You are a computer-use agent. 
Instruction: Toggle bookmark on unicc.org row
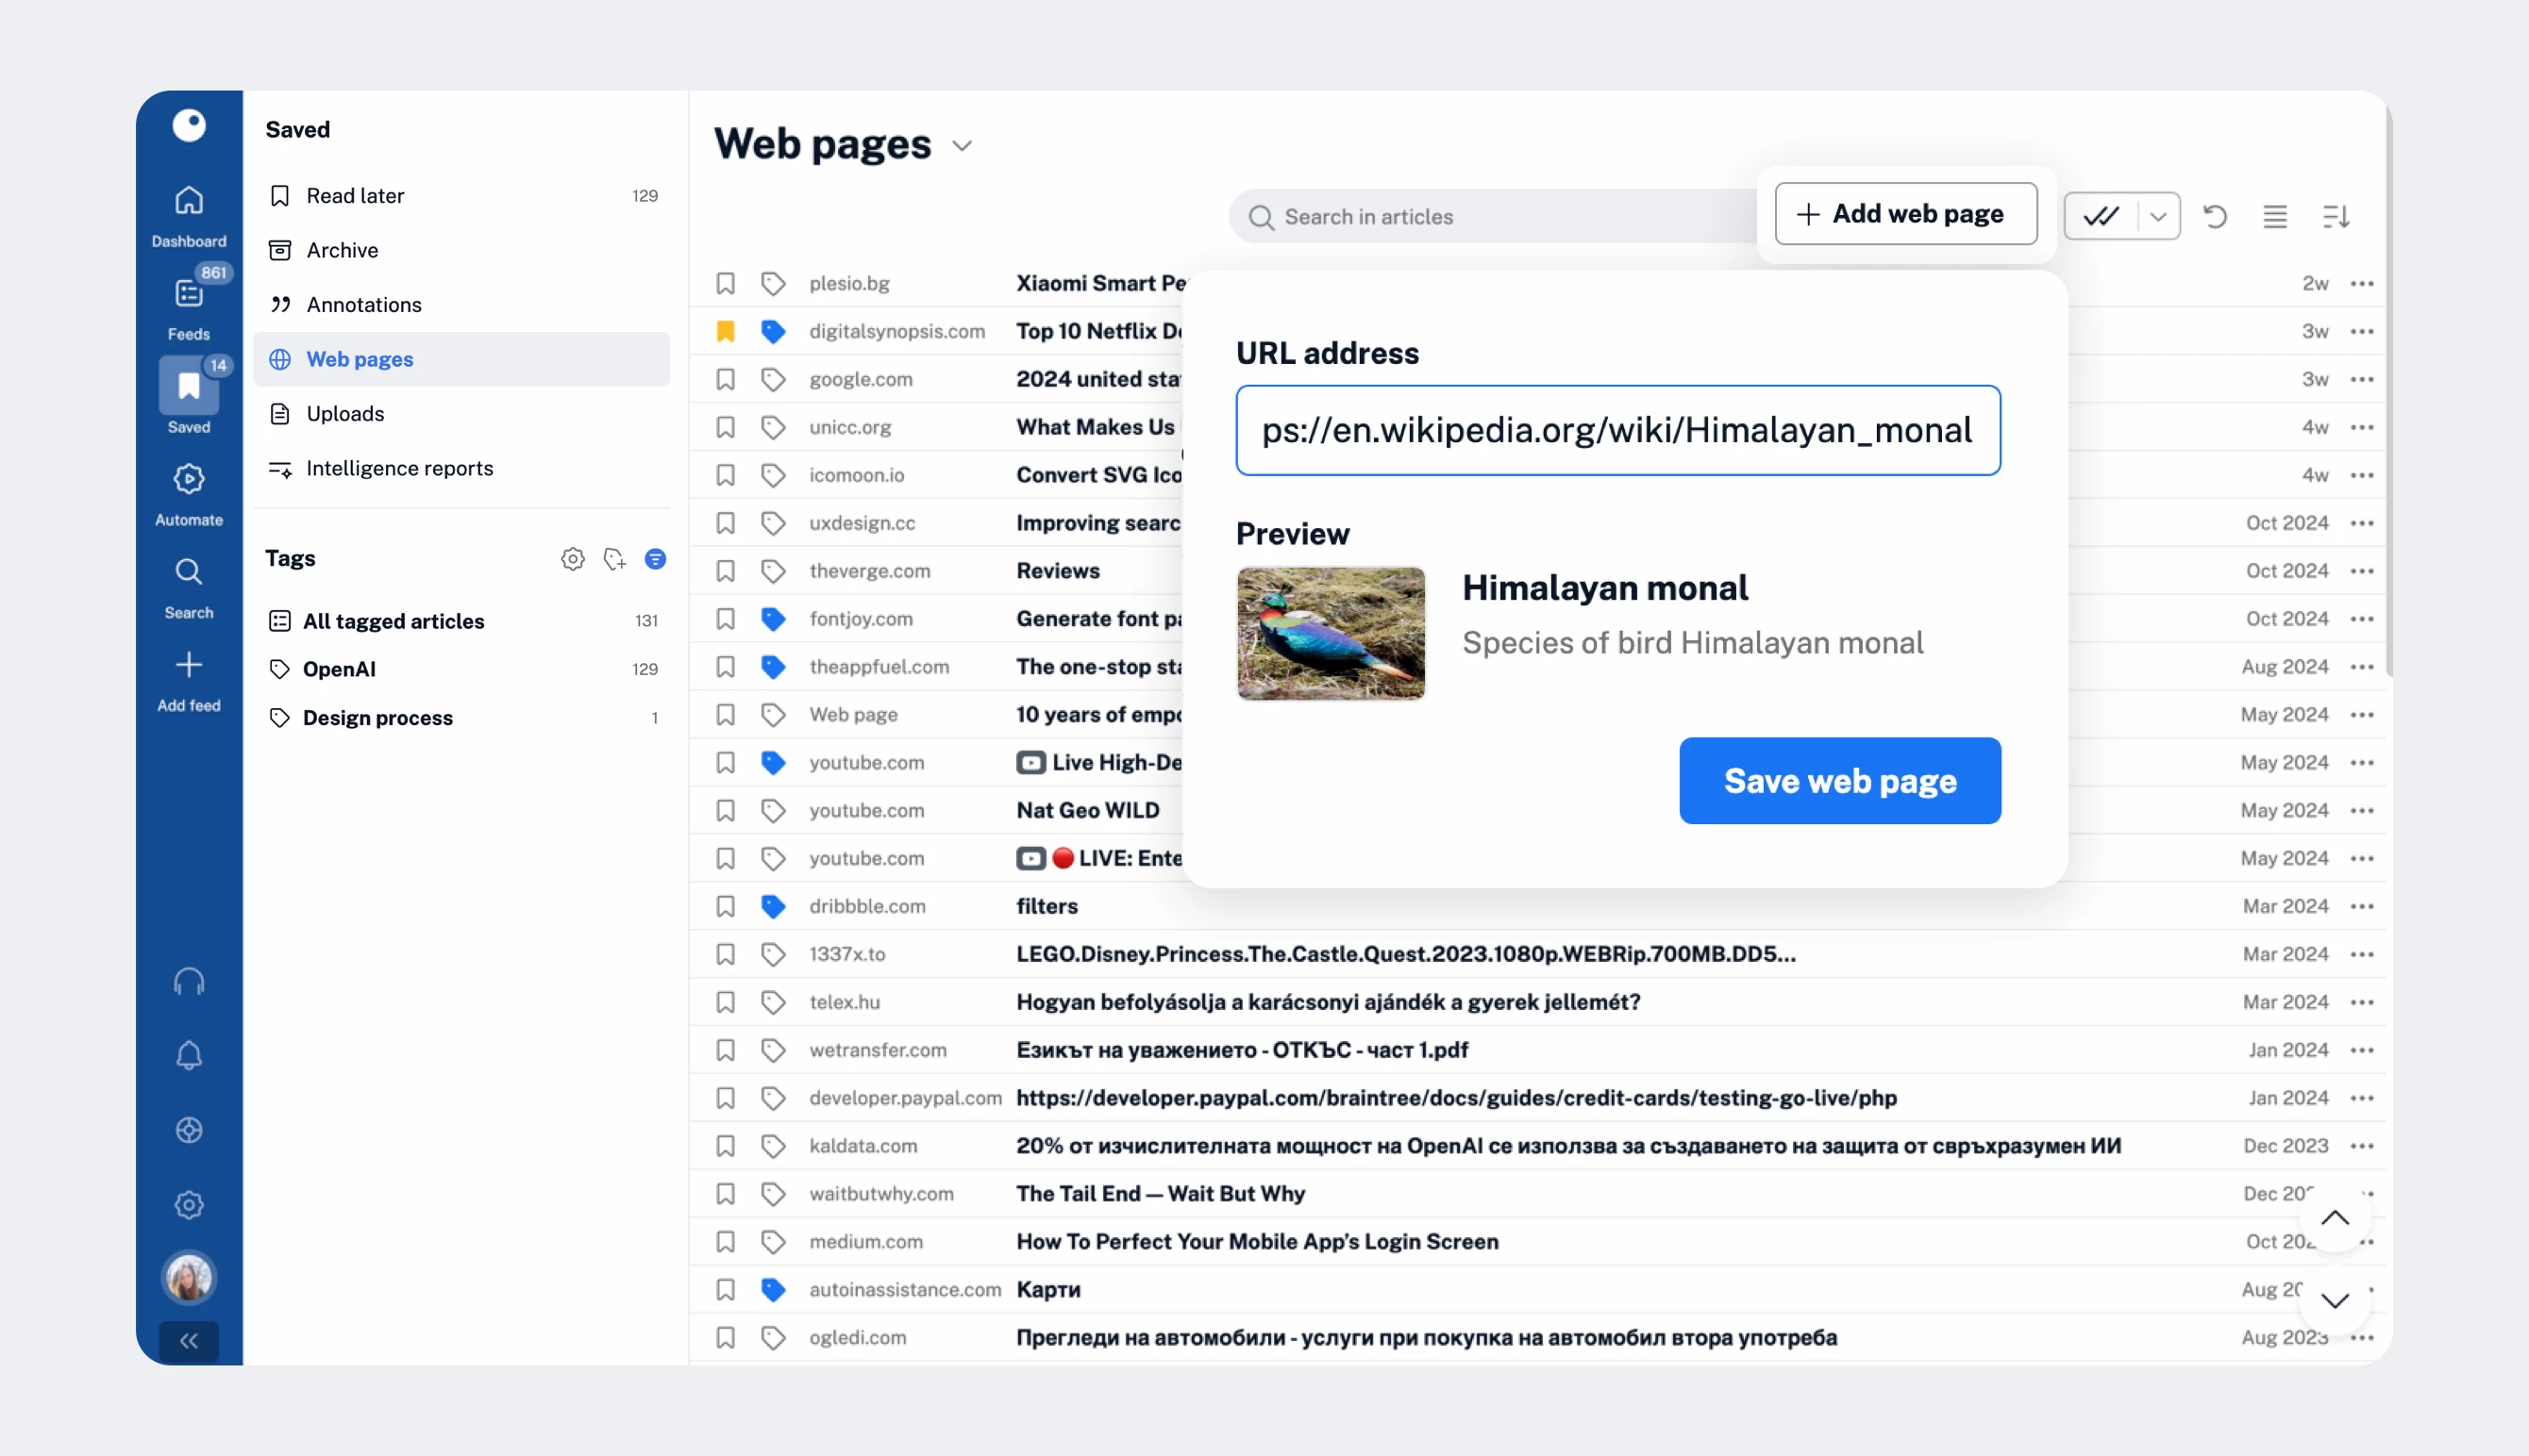[x=726, y=428]
